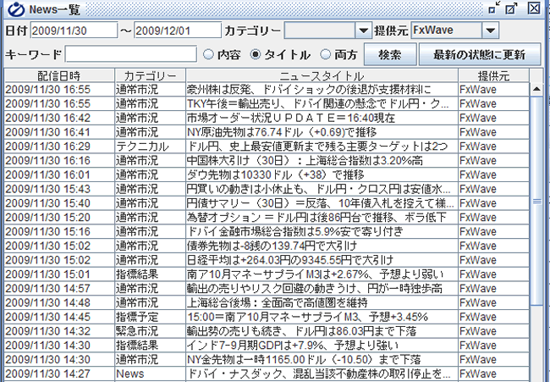Open news ドバイ・ナスダック、混乱当該不動産株の取引停止を

tap(322, 374)
